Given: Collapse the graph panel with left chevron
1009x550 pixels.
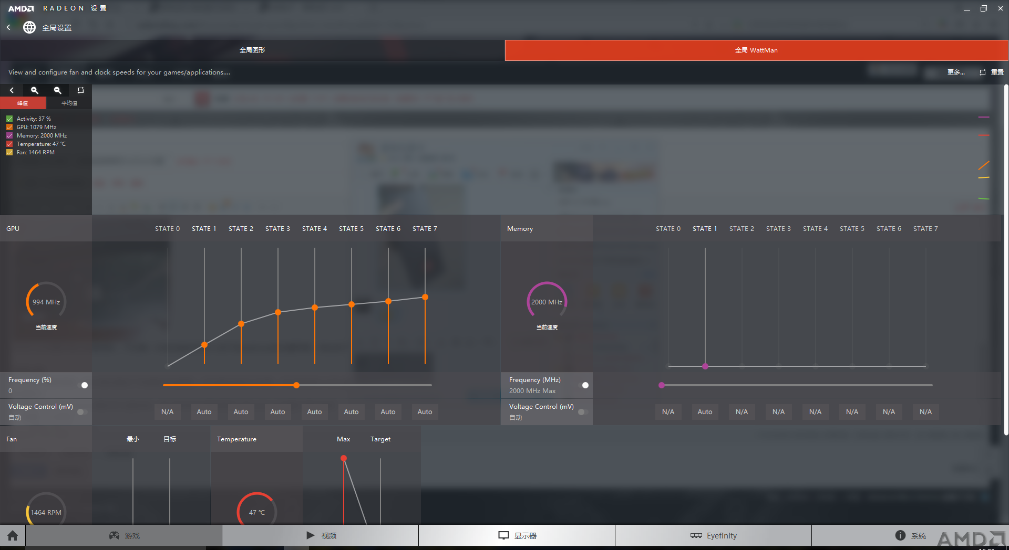Looking at the screenshot, I should (x=12, y=90).
